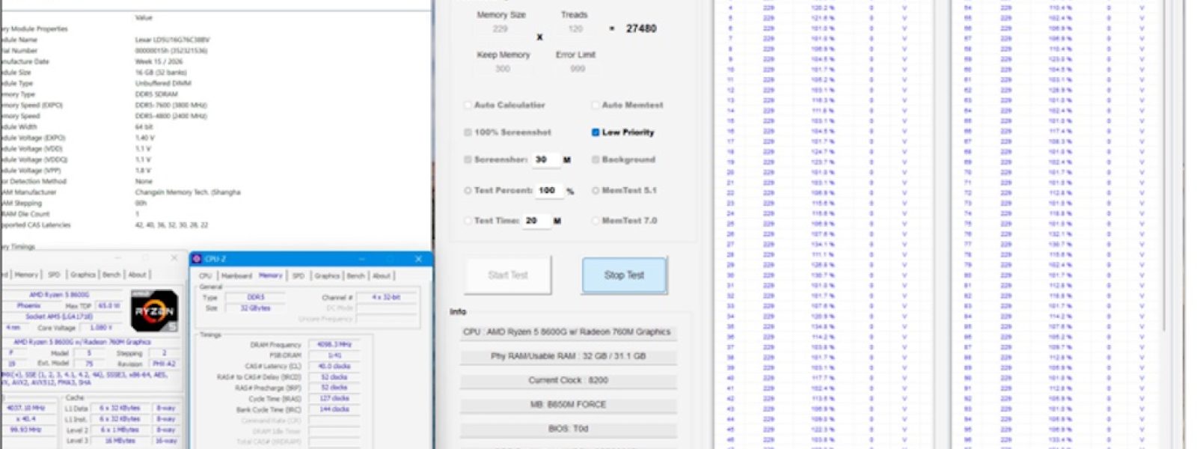Open Graphics tab in front CPU-Z window

[x=327, y=276]
